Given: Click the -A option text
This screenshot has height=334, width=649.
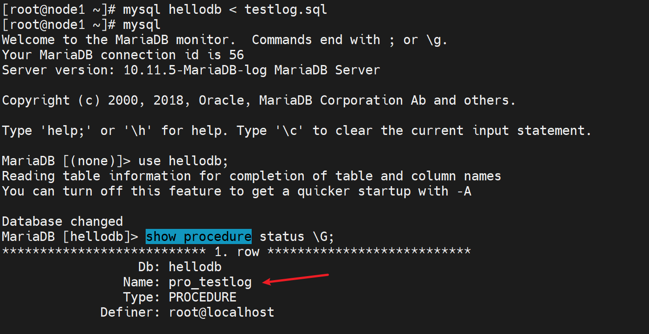Looking at the screenshot, I should coord(463,191).
